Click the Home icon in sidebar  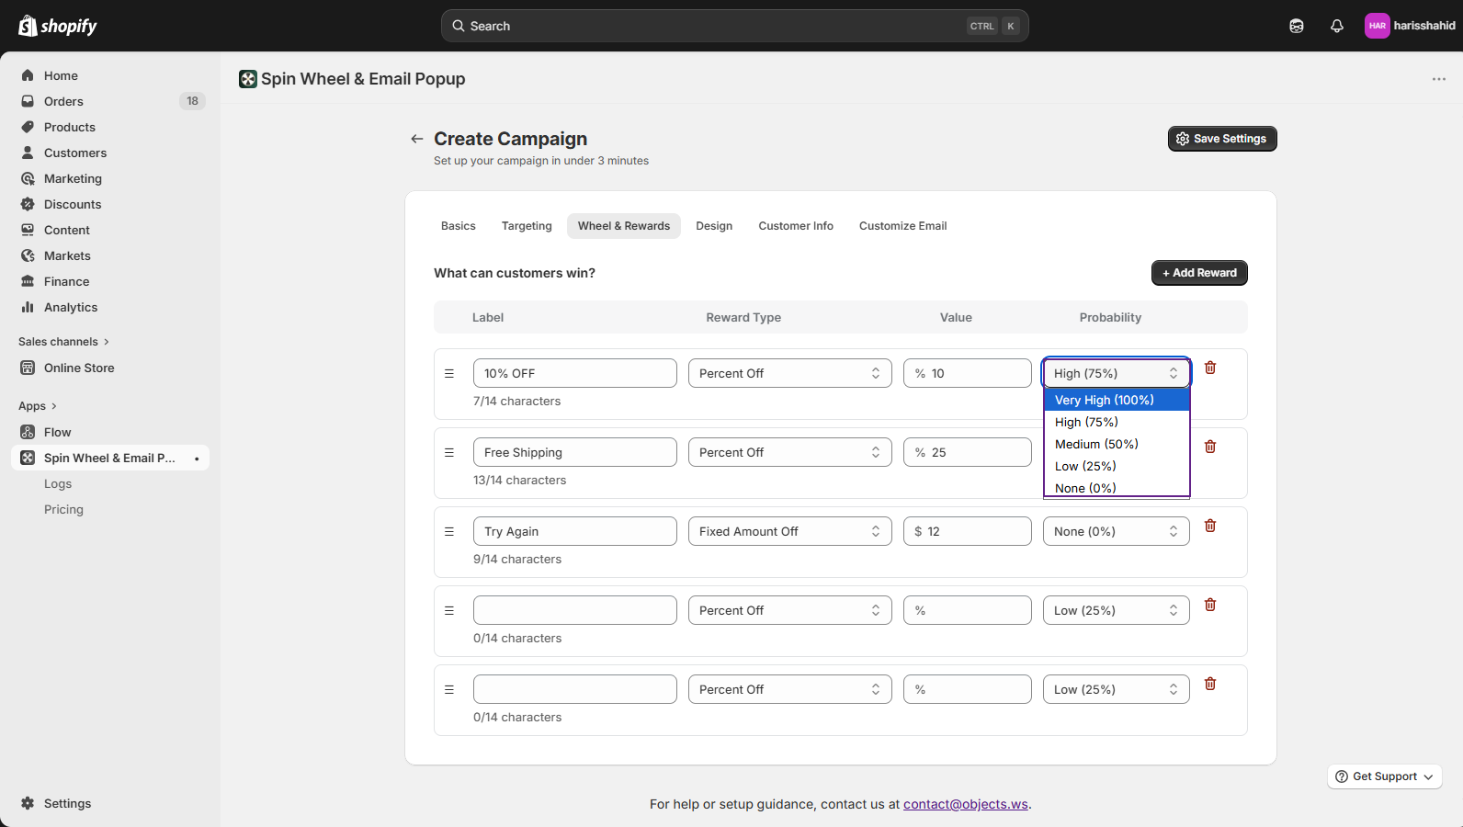coord(28,75)
